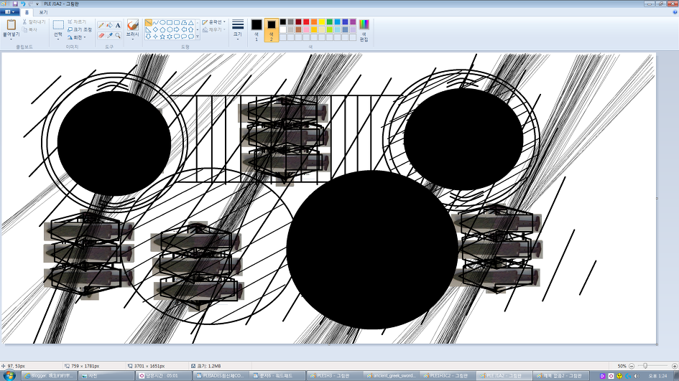Click the Undo arrow in title bar

(22, 4)
